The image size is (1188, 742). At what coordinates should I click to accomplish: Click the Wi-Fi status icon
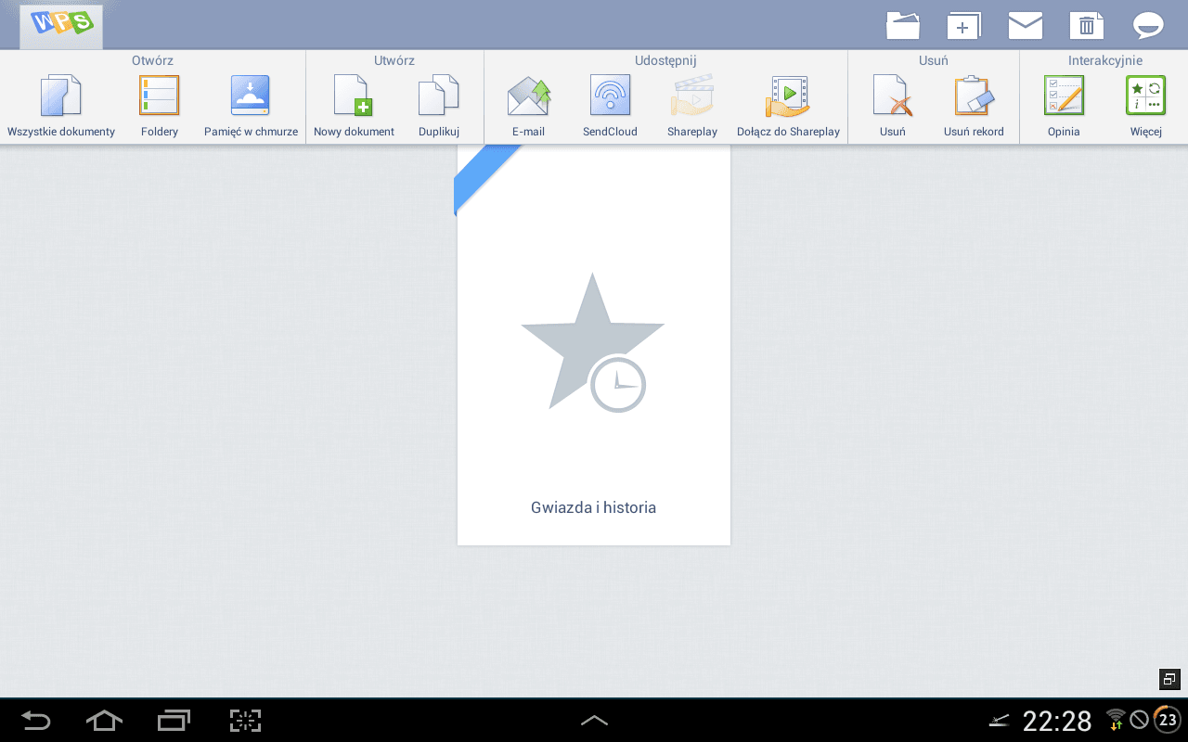pos(1116,720)
